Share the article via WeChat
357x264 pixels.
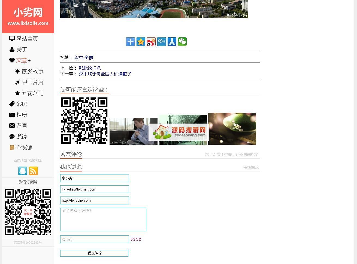pyautogui.click(x=182, y=42)
